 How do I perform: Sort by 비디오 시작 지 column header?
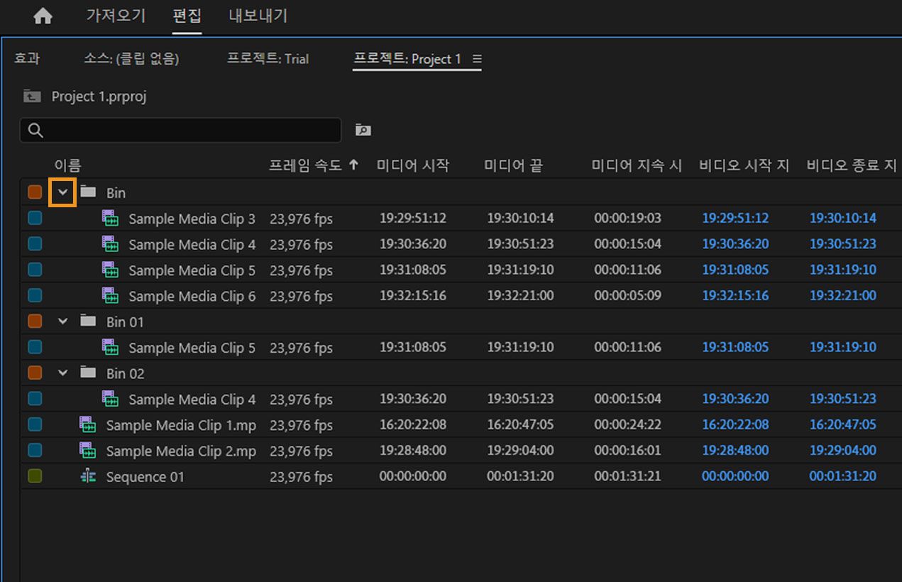(x=744, y=165)
